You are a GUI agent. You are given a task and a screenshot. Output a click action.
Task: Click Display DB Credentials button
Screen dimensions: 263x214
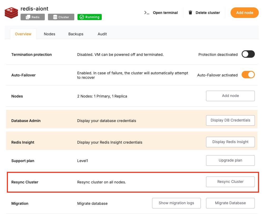230,120
